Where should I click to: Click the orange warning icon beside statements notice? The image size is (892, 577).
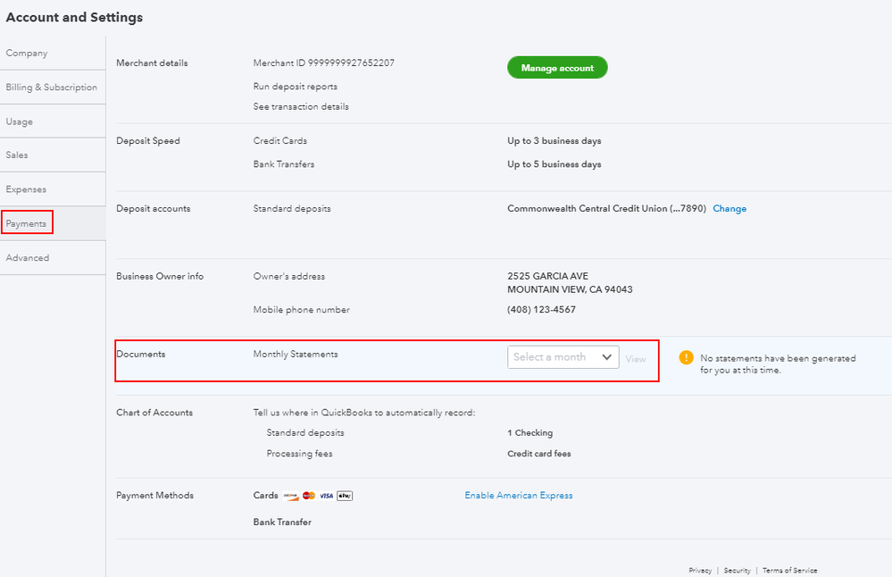tap(686, 357)
